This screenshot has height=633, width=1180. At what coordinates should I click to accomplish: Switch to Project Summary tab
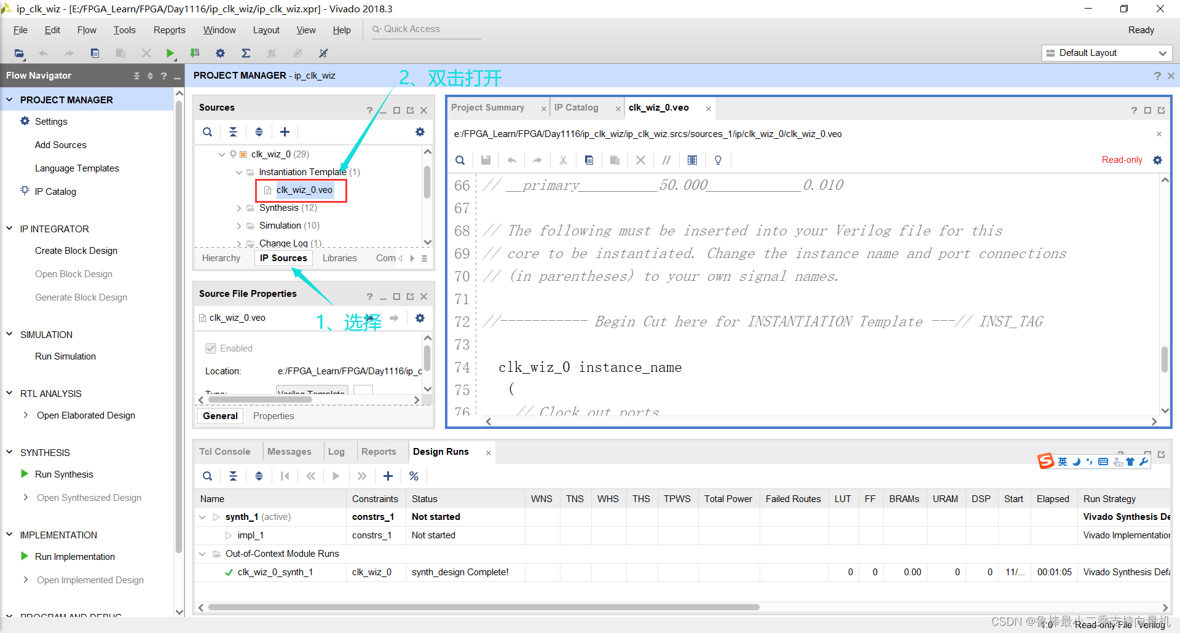487,108
